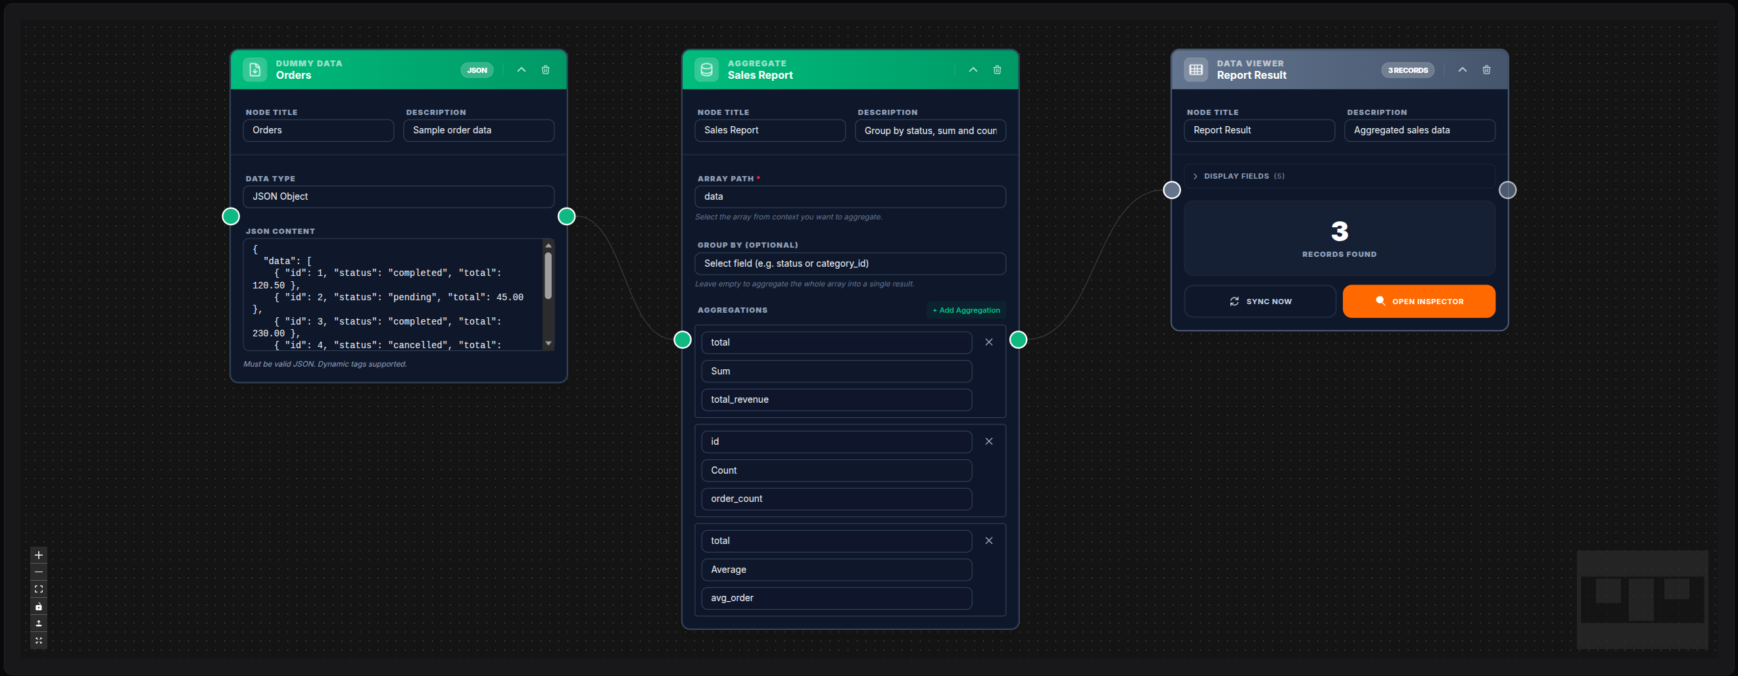Zoom into the canvas with the plus icon
The image size is (1738, 676).
tap(38, 554)
